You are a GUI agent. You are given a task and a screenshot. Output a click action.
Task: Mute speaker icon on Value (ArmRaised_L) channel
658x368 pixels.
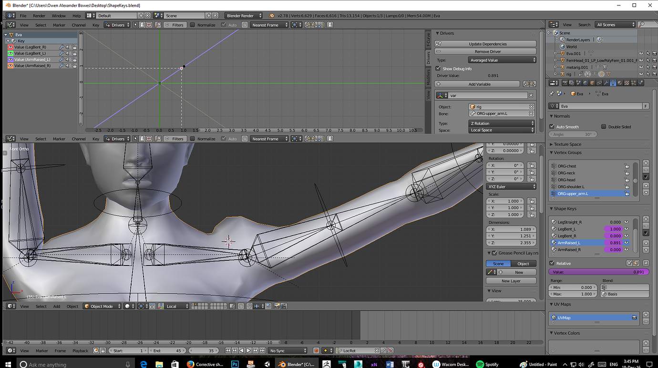[x=68, y=60]
